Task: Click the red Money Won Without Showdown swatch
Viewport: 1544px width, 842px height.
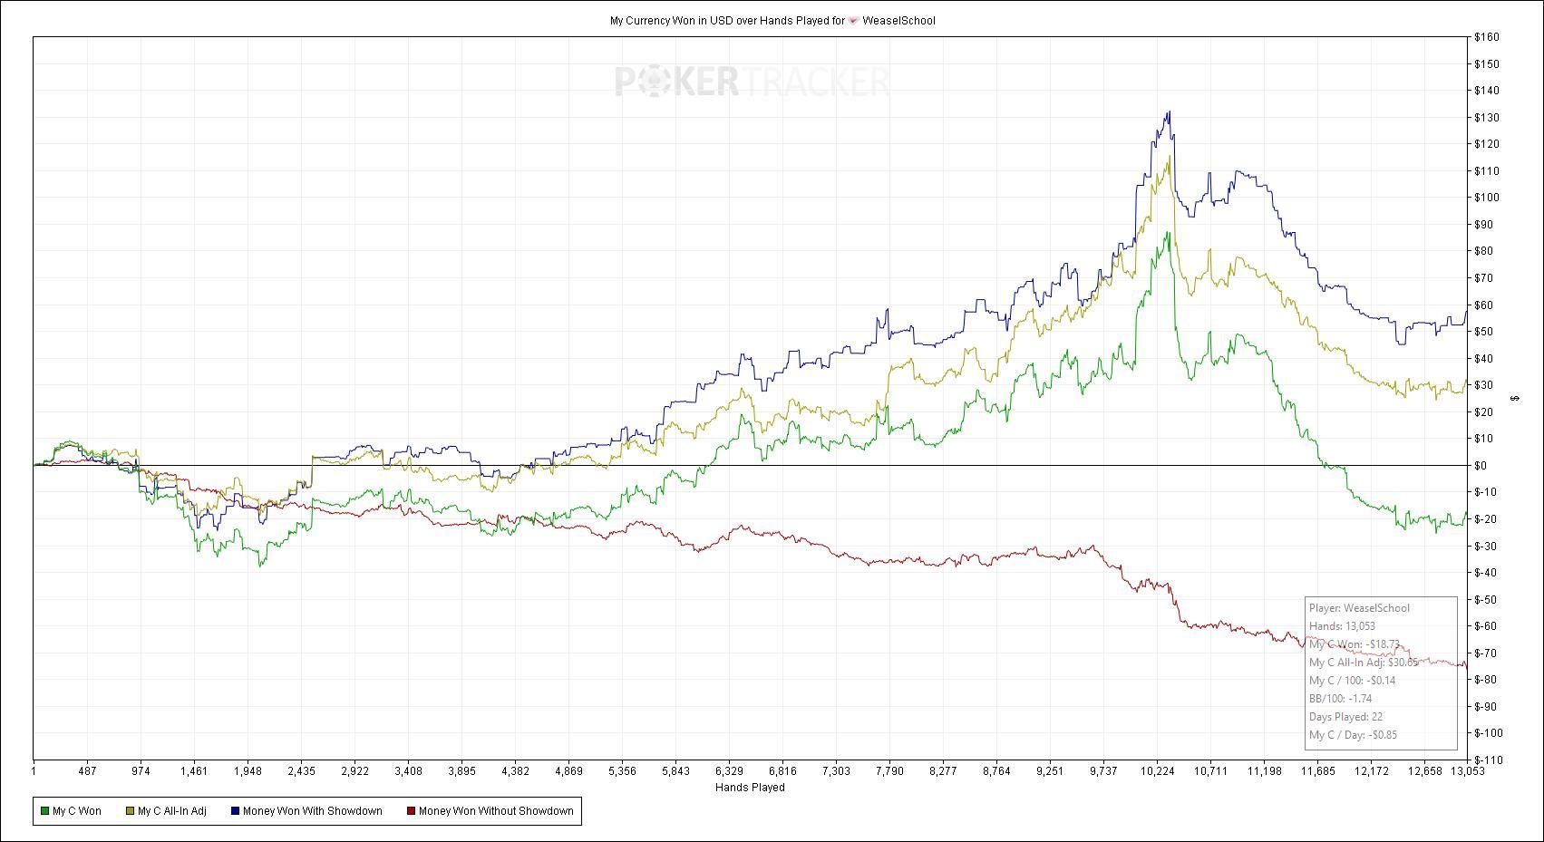Action: 412,811
